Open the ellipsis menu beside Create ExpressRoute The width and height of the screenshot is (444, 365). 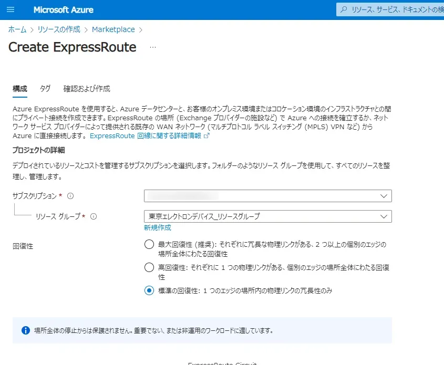152,48
